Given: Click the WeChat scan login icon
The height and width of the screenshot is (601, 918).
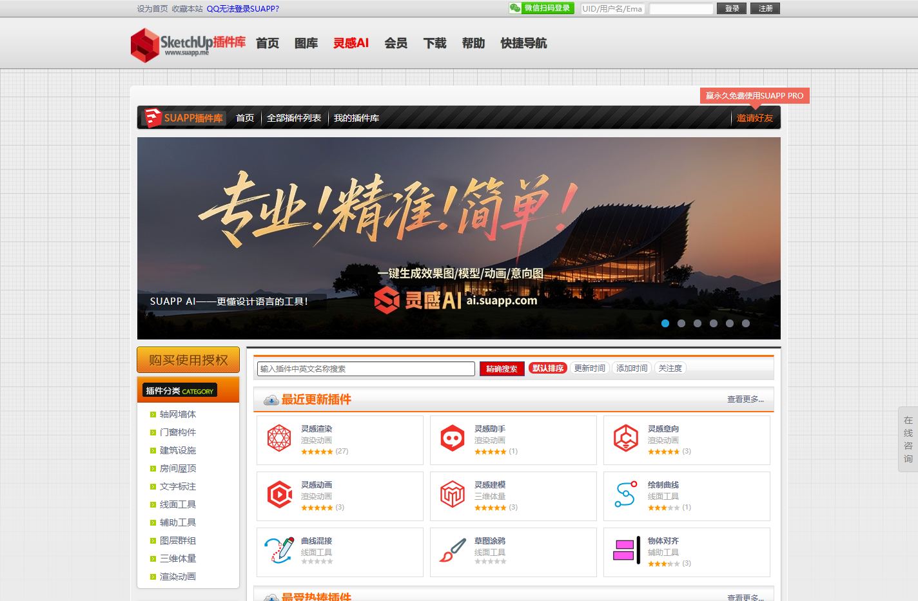Looking at the screenshot, I should click(515, 8).
